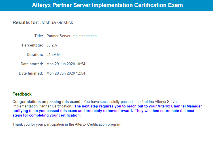Click the 'Percentage:' label
Image resolution: width=213 pixels, height=167 pixels.
tap(33, 45)
